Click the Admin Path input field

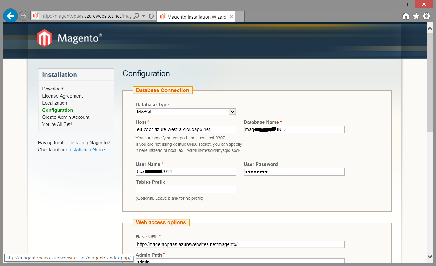240,262
